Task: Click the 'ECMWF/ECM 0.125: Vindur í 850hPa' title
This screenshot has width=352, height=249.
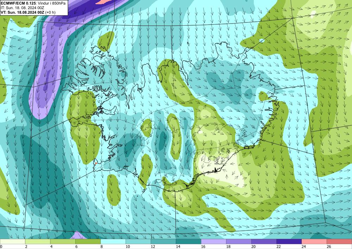Action: click(x=33, y=3)
